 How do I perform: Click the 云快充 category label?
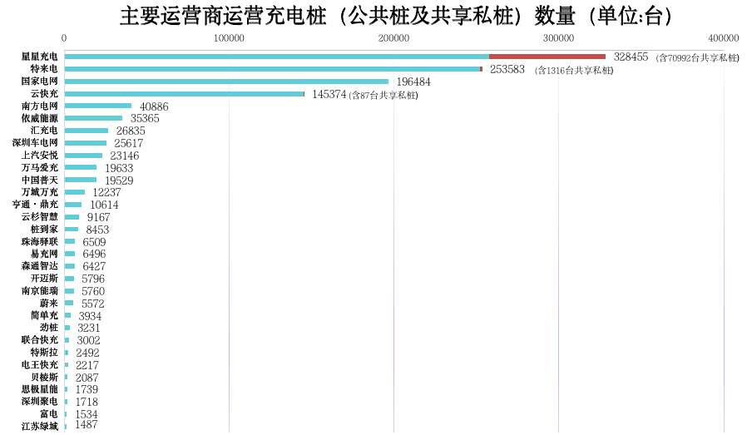pyautogui.click(x=44, y=93)
